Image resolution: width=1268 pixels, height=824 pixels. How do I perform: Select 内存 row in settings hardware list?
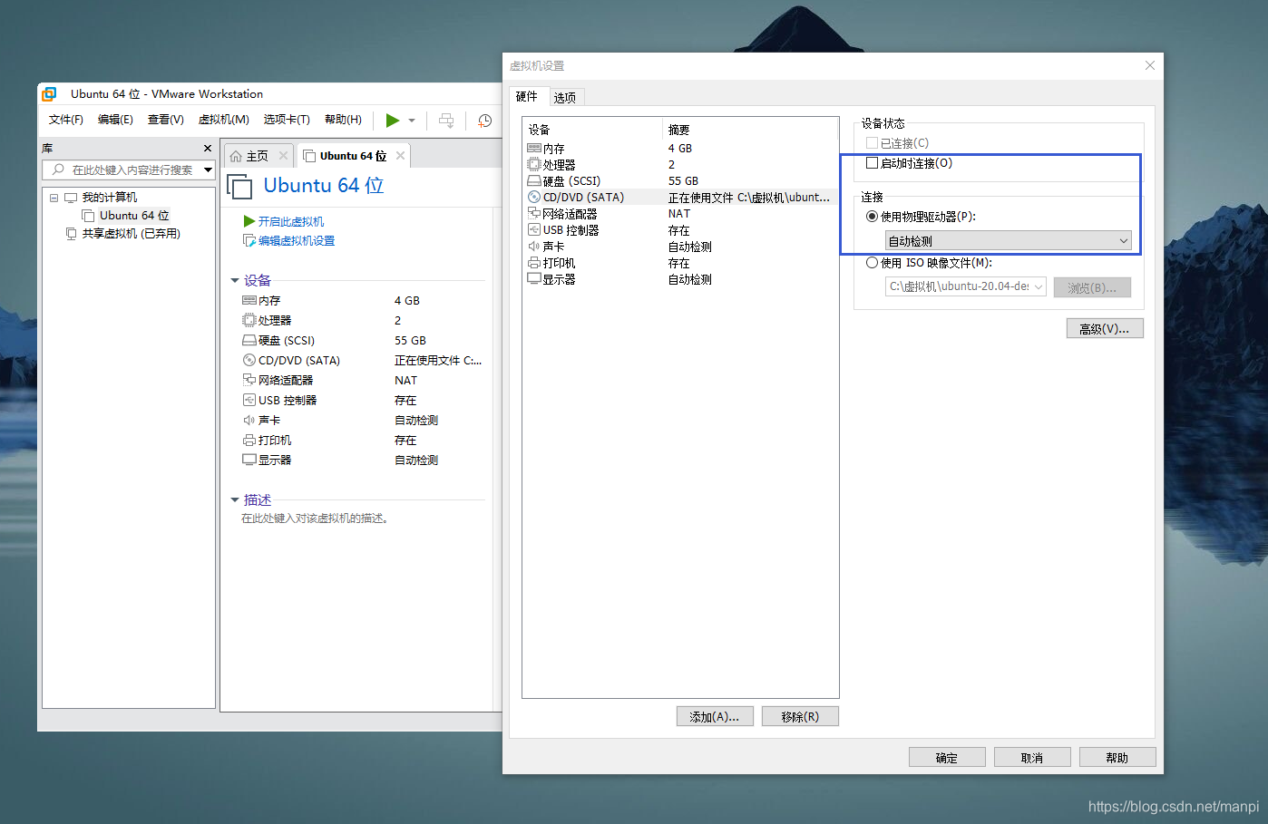pyautogui.click(x=680, y=149)
